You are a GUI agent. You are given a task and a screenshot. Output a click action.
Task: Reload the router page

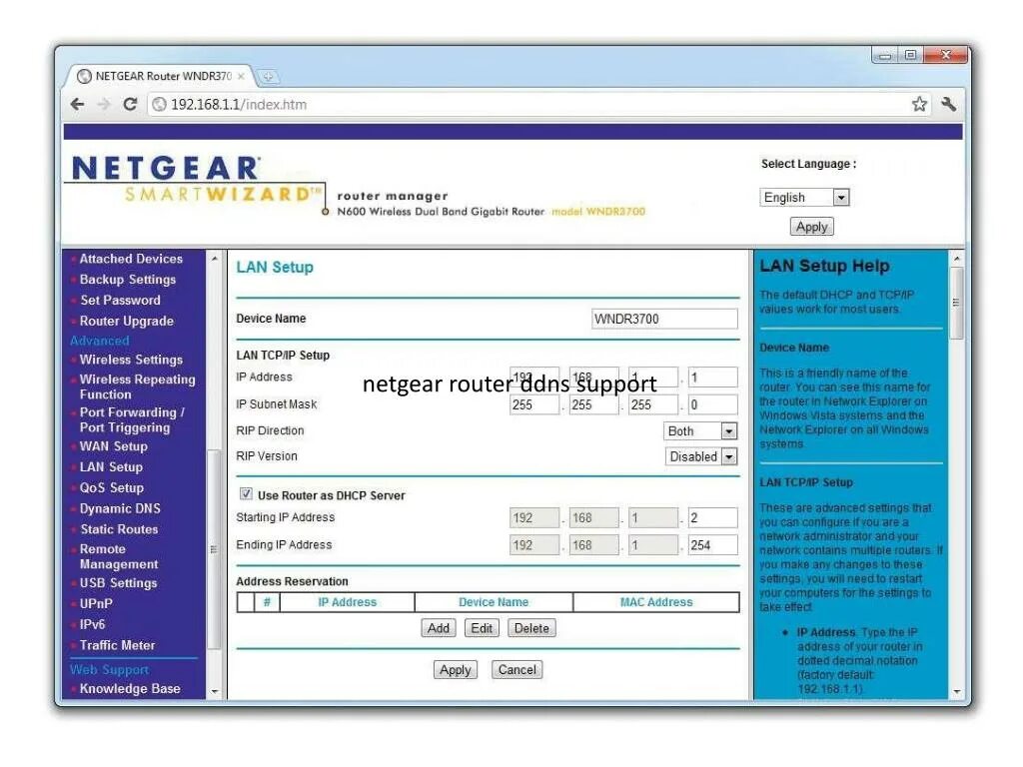coord(130,104)
